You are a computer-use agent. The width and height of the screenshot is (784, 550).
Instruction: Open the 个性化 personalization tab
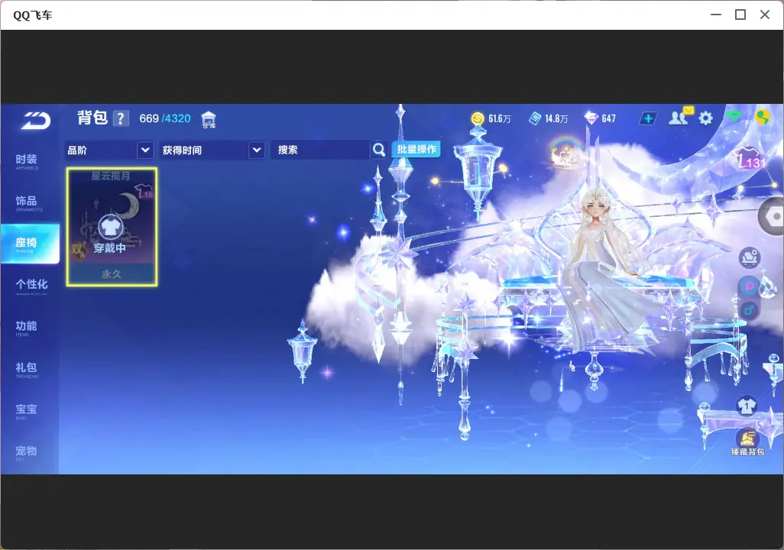(31, 286)
